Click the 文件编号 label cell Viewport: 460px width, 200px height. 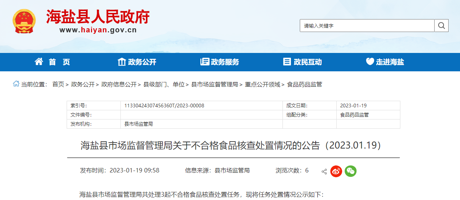click(x=94, y=115)
